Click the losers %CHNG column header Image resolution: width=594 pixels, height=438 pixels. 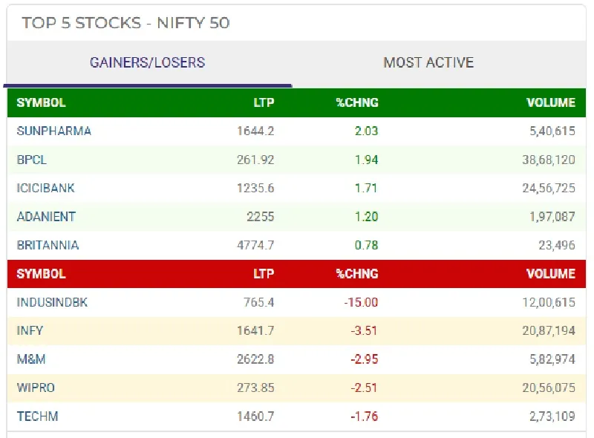357,274
